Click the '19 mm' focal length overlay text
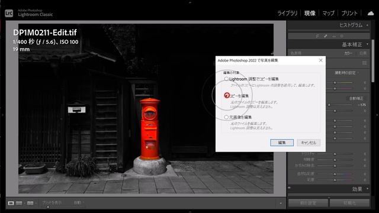The image size is (379, 213). pyautogui.click(x=21, y=50)
